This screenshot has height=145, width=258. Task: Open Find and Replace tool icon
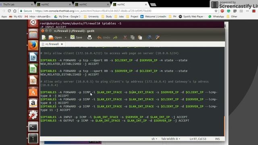click(158, 37)
